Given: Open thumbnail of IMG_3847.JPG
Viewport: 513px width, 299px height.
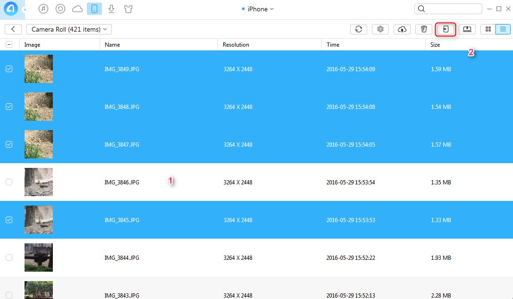Looking at the screenshot, I should tap(39, 144).
